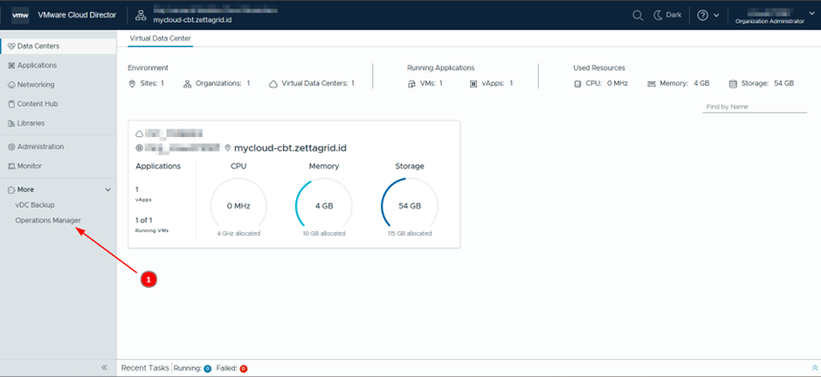
Task: Click the Memory 4 GB gauge
Action: pos(324,206)
